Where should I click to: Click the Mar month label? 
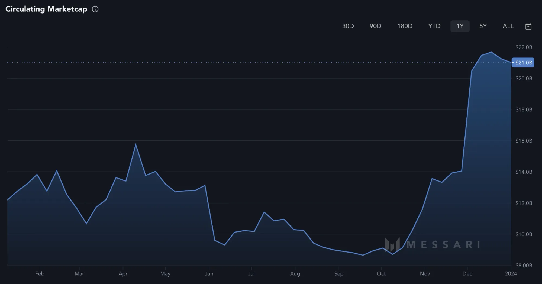[x=79, y=274]
